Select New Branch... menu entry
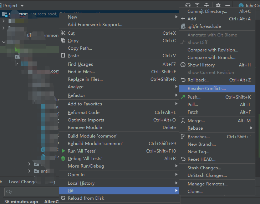260x204 pixels. [x=217, y=144]
